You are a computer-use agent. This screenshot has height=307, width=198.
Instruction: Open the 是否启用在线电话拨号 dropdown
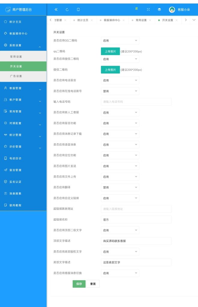(x=120, y=91)
